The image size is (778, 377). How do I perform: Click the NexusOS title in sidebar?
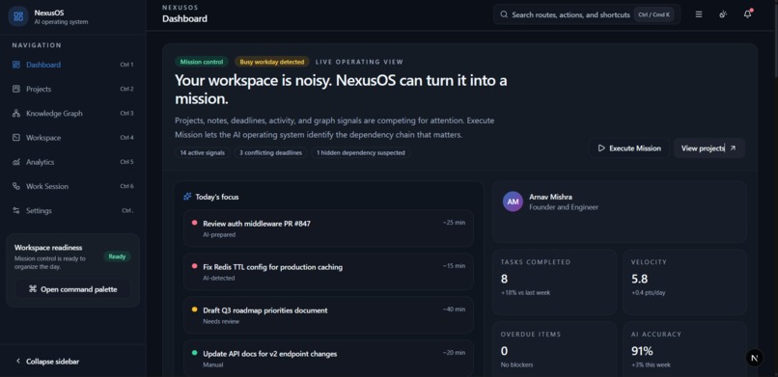pyautogui.click(x=48, y=13)
